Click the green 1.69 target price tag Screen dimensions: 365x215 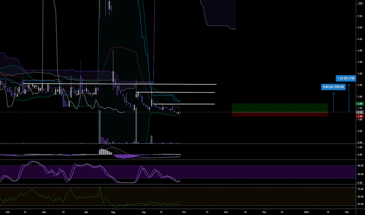(360, 104)
